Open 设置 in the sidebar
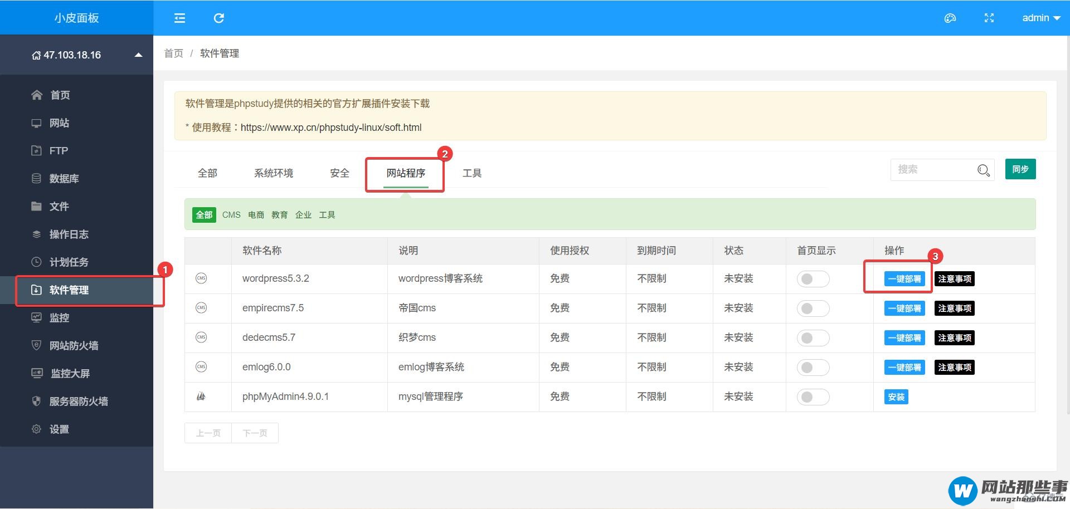 click(x=76, y=429)
